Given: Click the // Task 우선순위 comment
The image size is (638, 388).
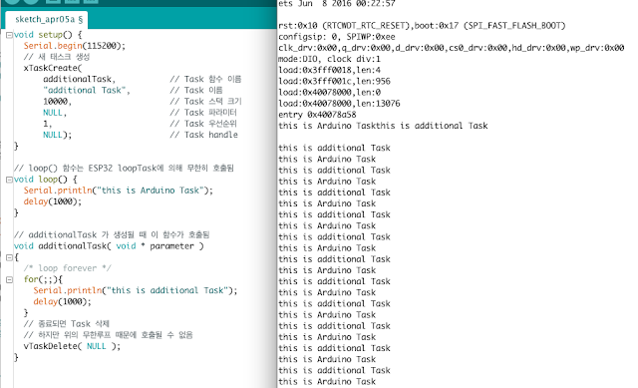Looking at the screenshot, I should 203,124.
